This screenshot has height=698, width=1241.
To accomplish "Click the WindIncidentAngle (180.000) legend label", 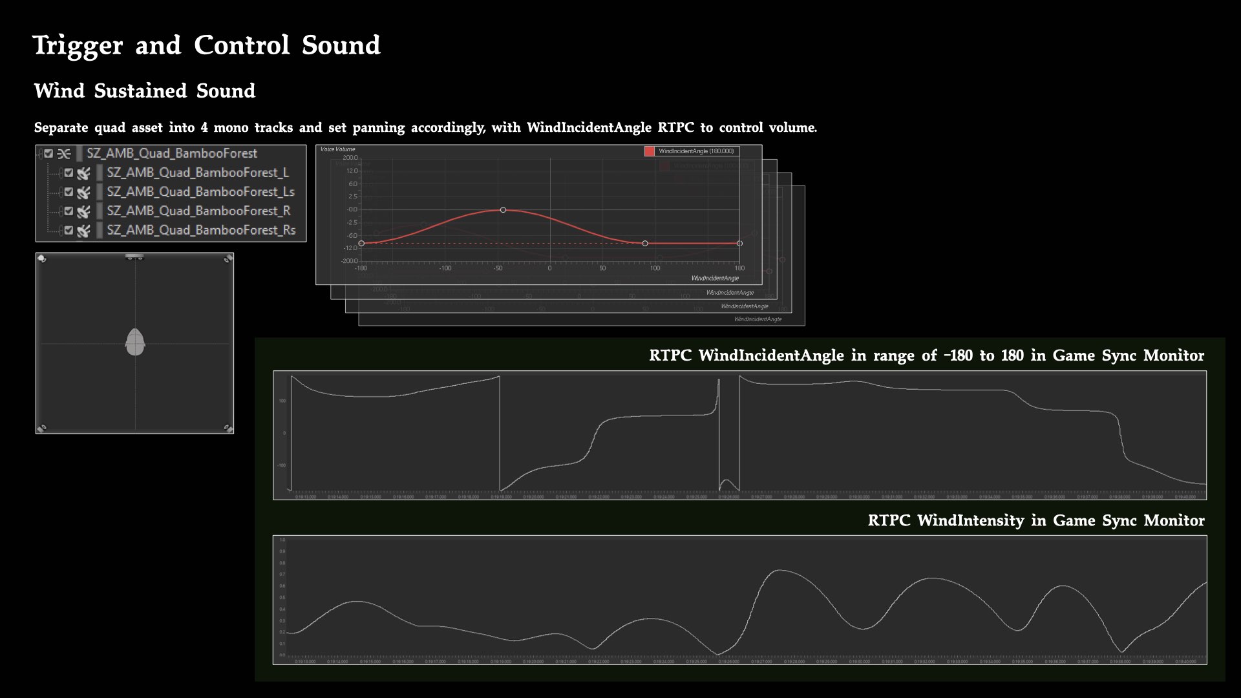I will [696, 151].
